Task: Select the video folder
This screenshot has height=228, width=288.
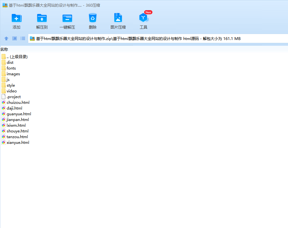Action: 9,91
